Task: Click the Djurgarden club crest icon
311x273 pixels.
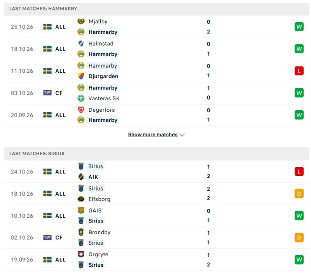Action: coord(81,76)
